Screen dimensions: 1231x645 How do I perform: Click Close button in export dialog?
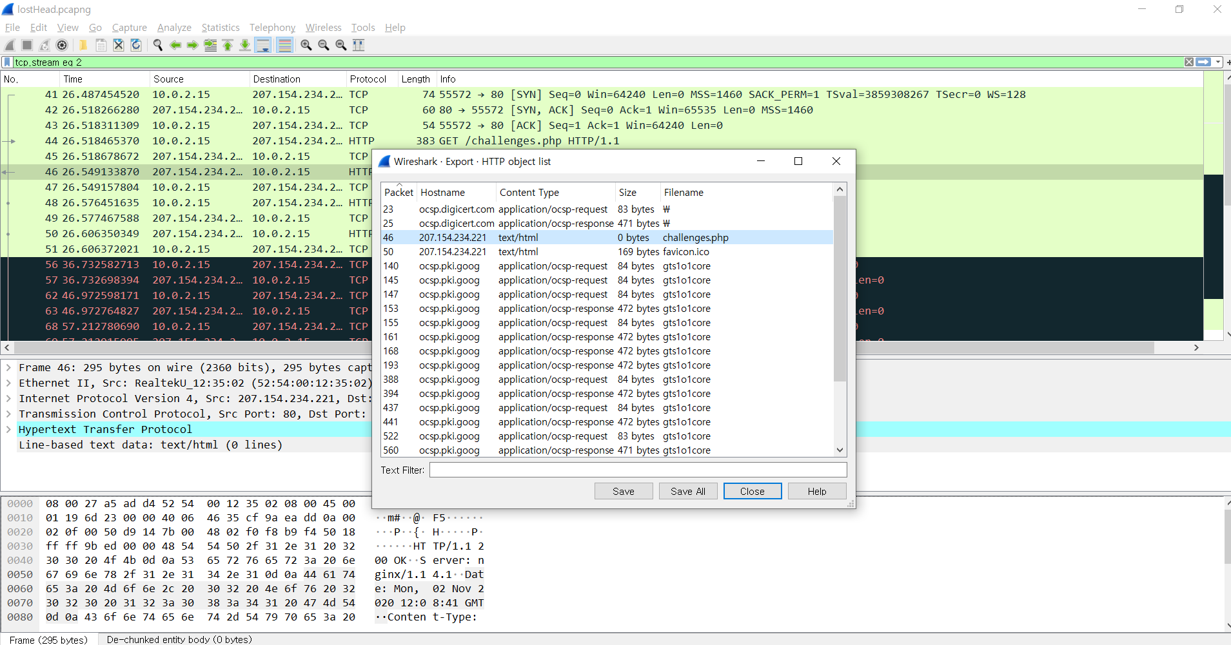click(752, 491)
